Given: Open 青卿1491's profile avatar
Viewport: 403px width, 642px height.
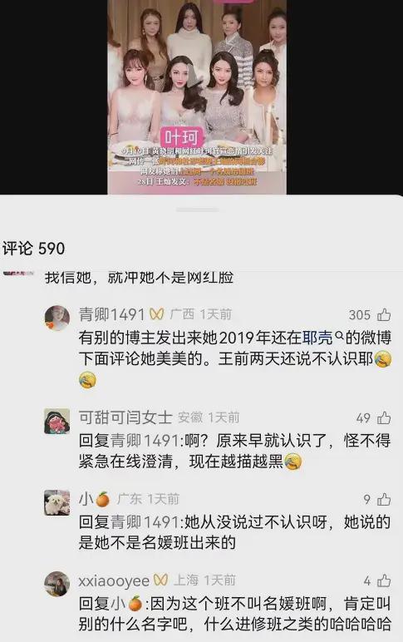Looking at the screenshot, I should coord(57,318).
